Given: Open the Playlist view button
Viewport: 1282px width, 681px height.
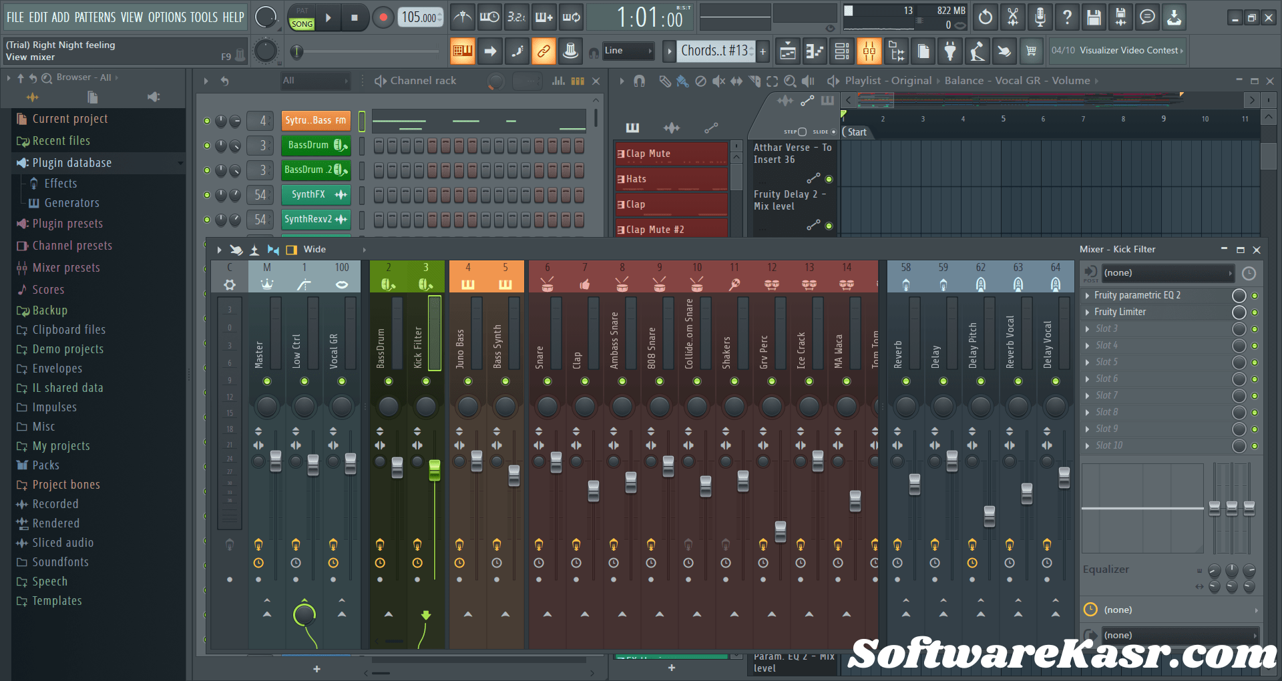Looking at the screenshot, I should click(788, 51).
